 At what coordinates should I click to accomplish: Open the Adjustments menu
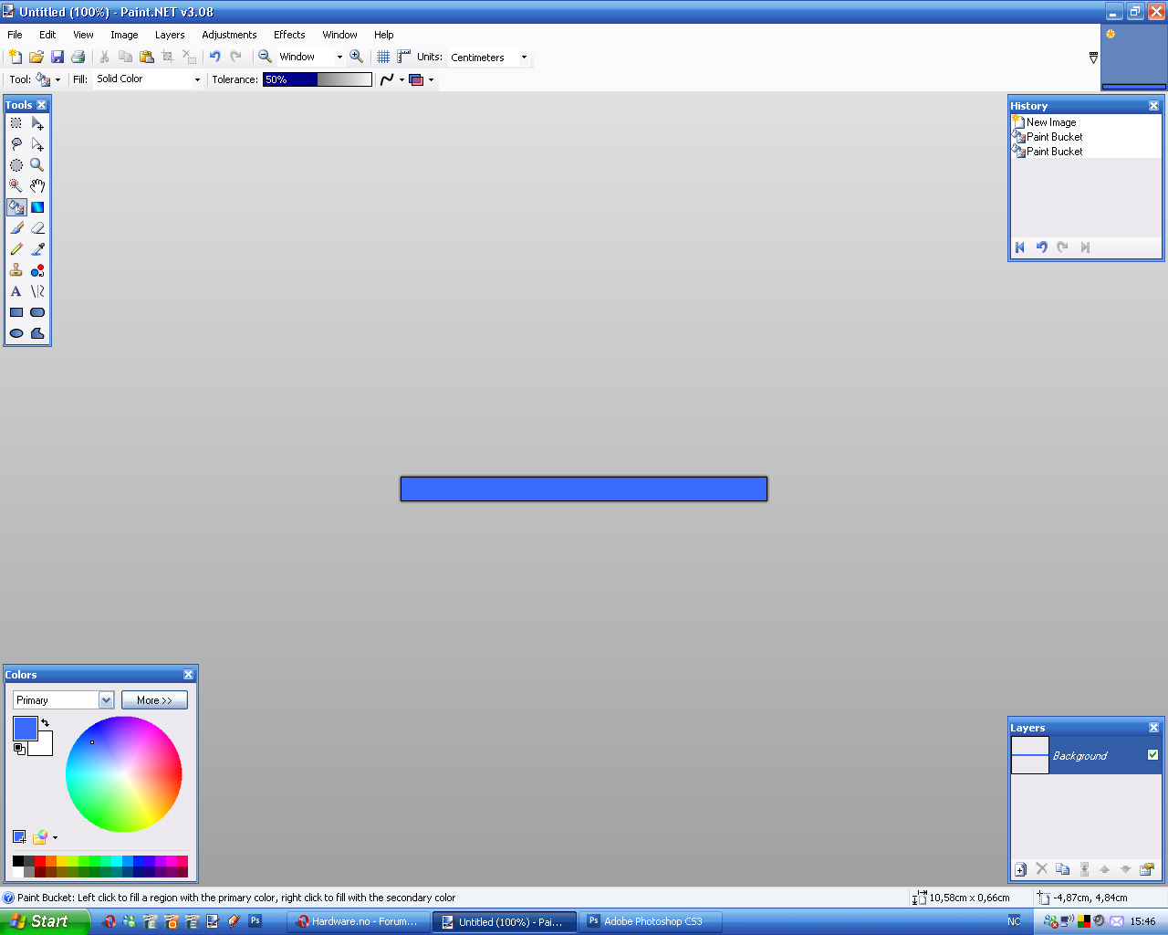coord(229,35)
